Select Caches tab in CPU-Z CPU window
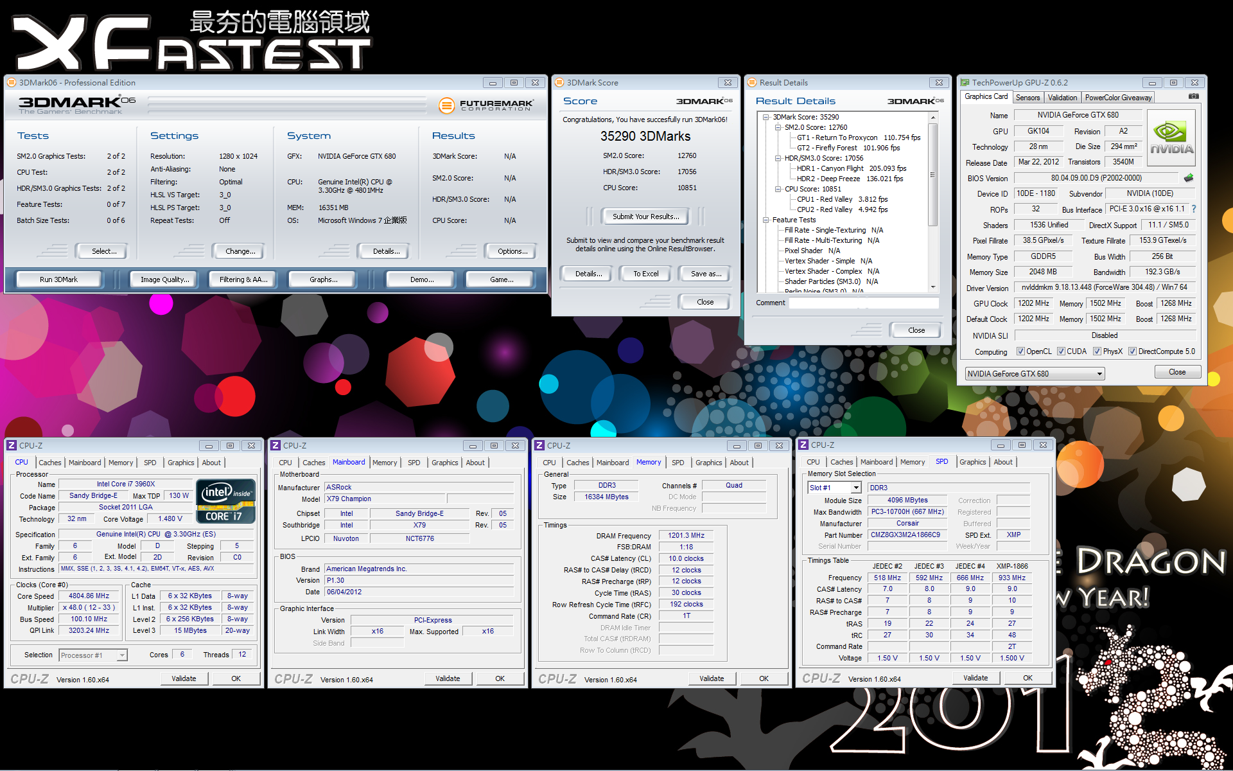 (49, 463)
